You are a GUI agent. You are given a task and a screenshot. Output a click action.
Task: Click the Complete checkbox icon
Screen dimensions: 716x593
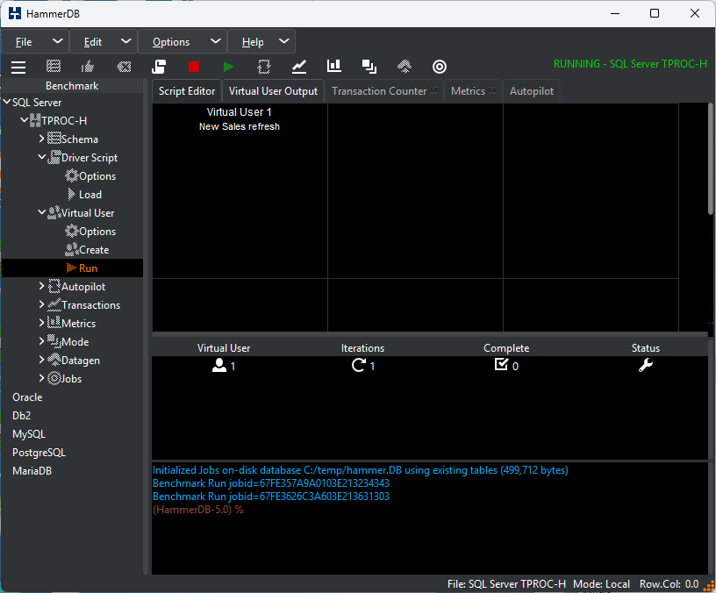click(x=501, y=364)
